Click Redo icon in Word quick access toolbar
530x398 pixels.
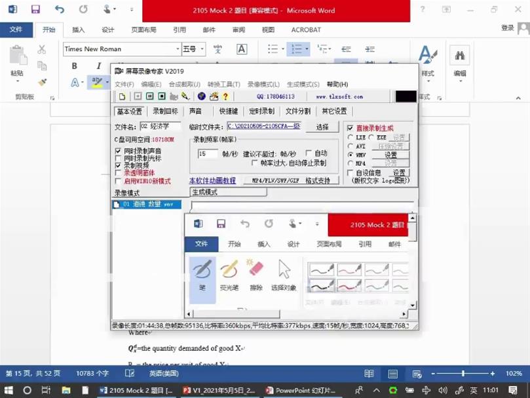(83, 9)
